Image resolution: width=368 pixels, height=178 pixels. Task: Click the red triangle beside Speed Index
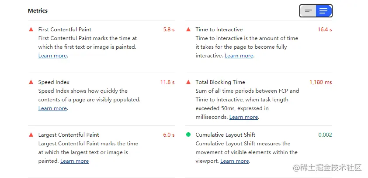[x=31, y=82]
